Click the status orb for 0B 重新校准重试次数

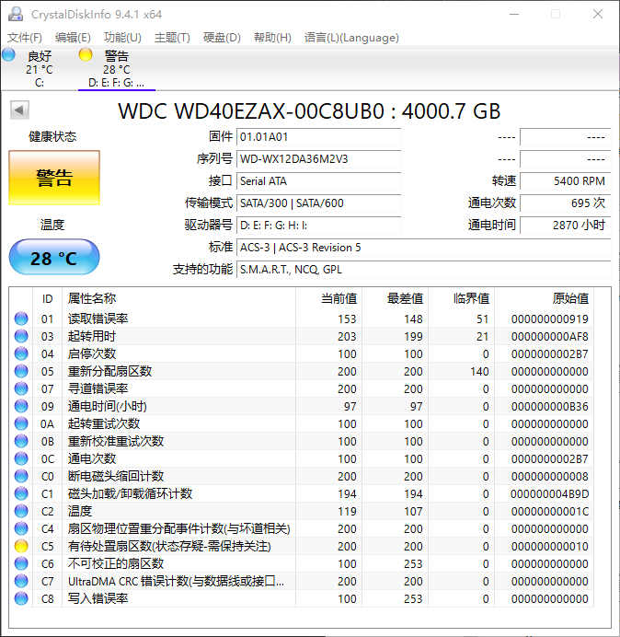pyautogui.click(x=21, y=441)
